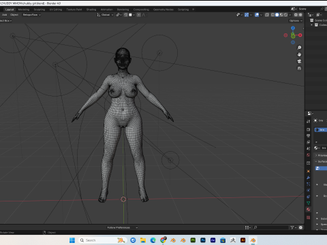
Task: Open the viewport Options dropdown
Action: point(296,20)
